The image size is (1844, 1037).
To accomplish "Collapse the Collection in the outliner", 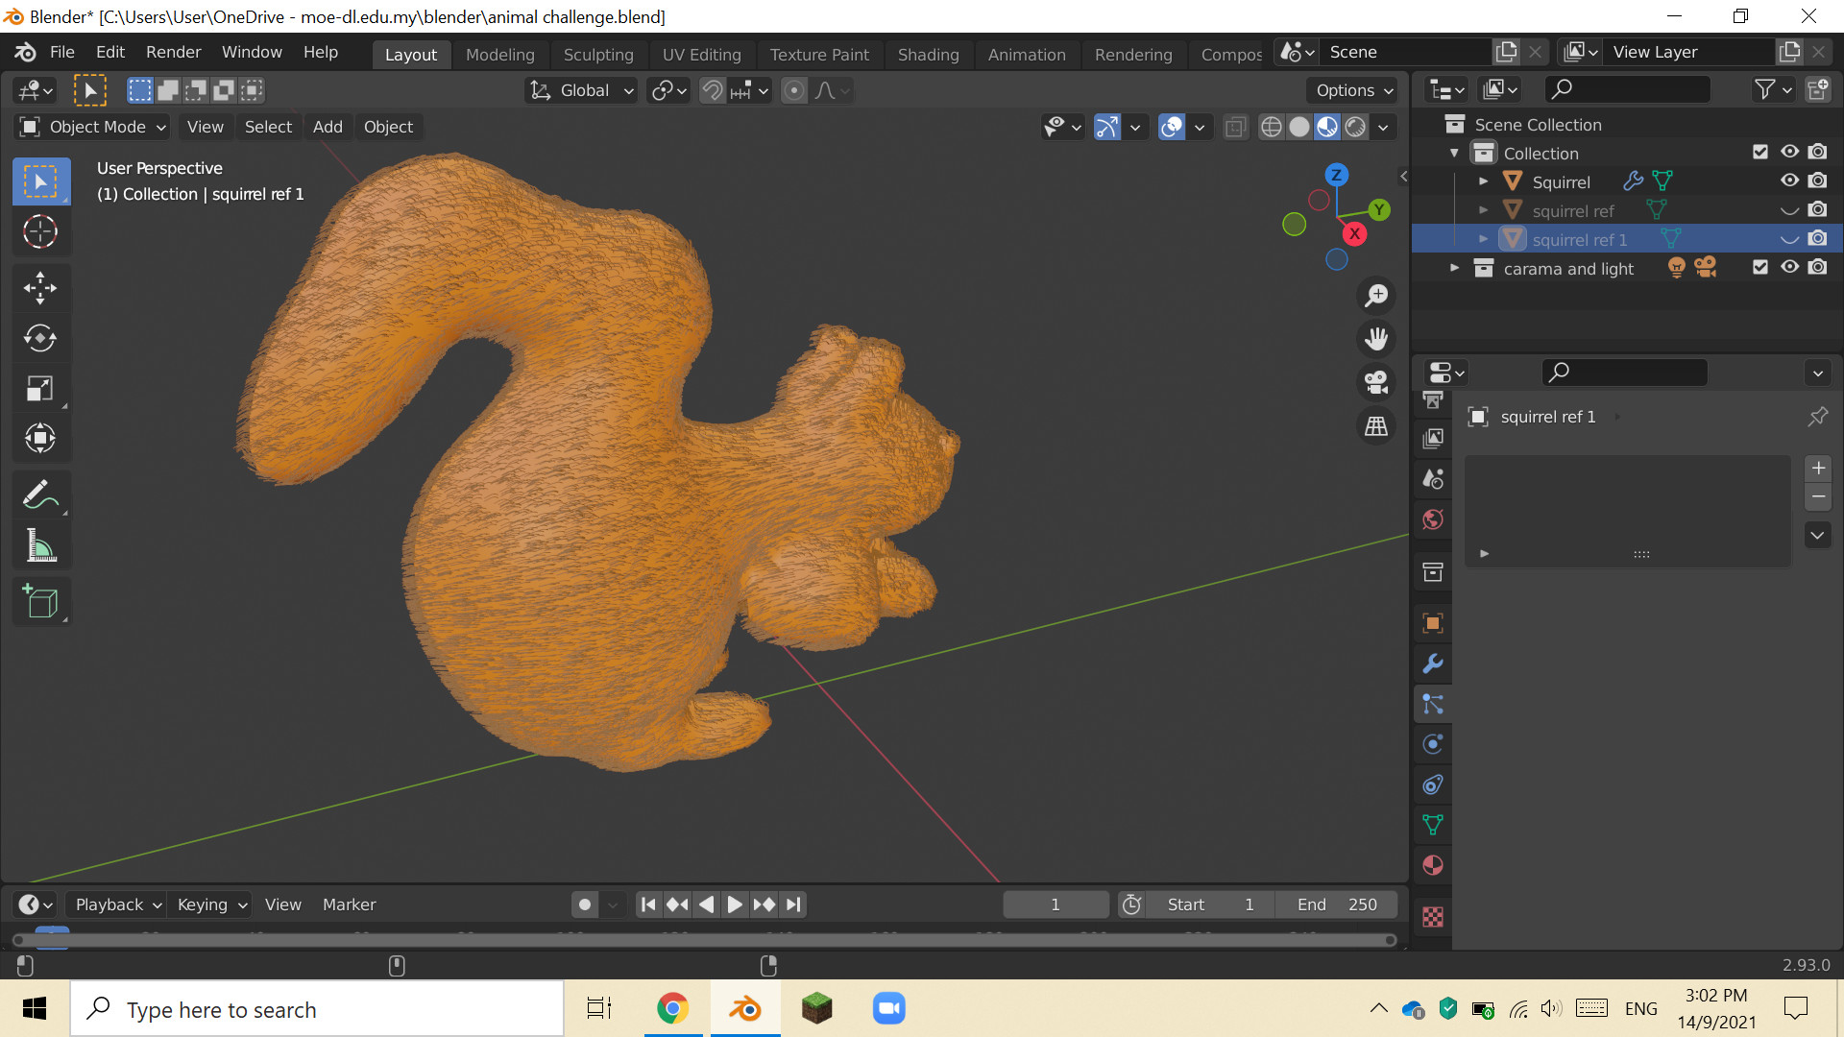I will click(1453, 152).
